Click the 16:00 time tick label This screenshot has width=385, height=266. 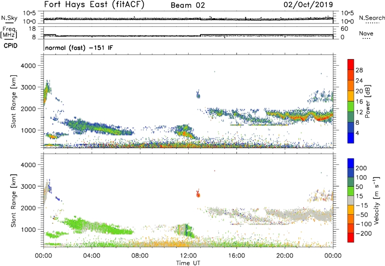(236, 256)
